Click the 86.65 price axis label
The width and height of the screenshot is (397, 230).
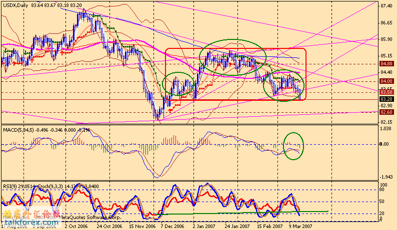coord(386,23)
